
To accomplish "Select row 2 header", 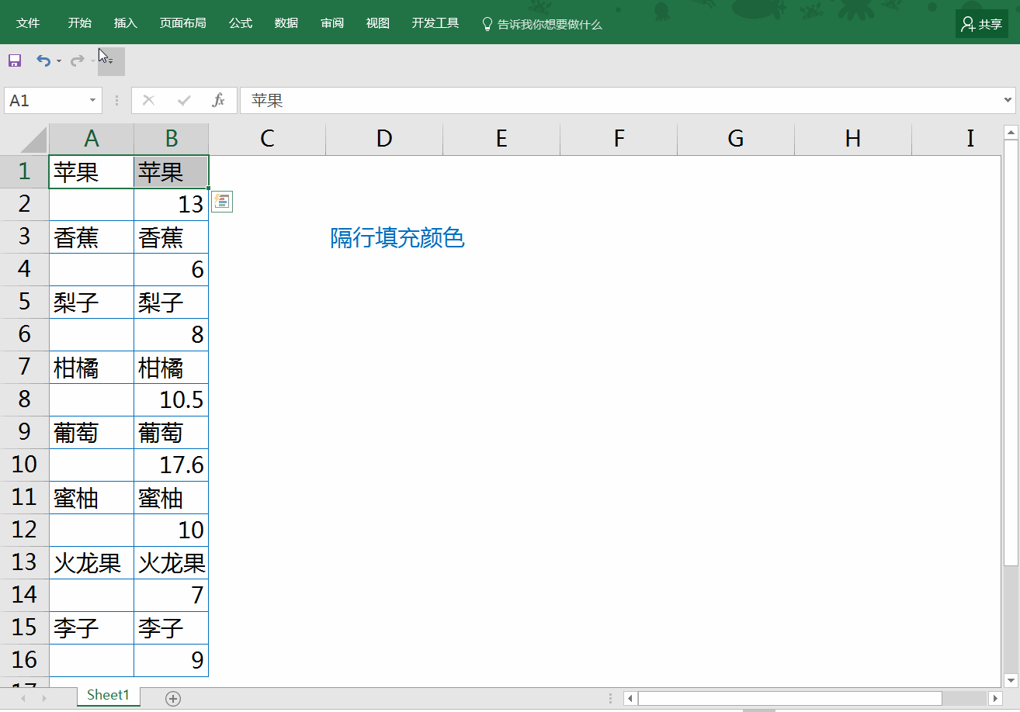I will pos(25,204).
